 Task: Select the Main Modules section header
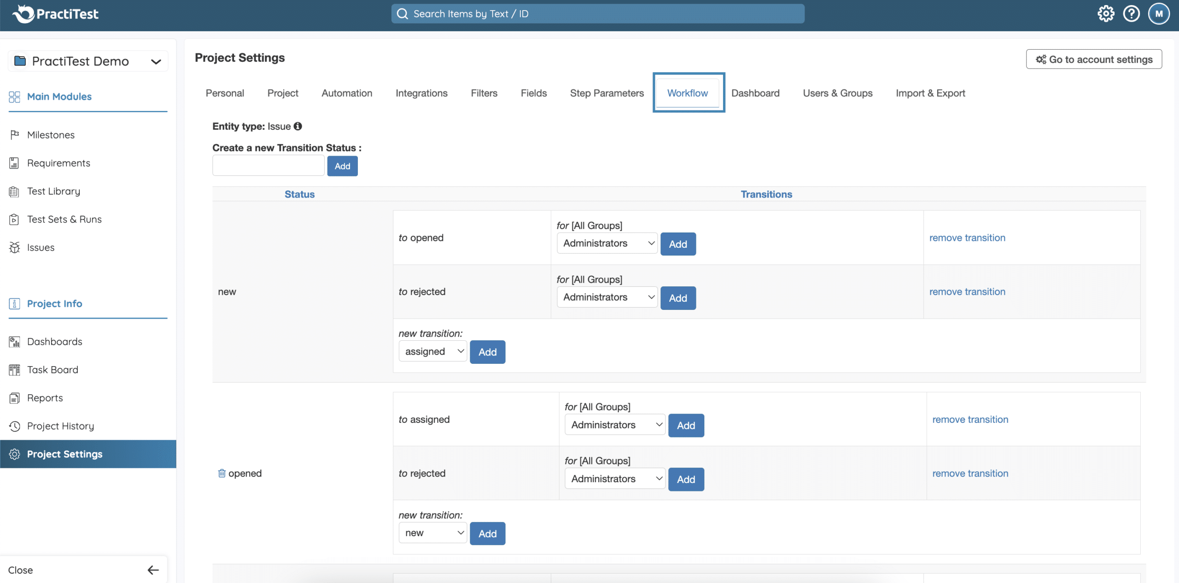click(59, 96)
